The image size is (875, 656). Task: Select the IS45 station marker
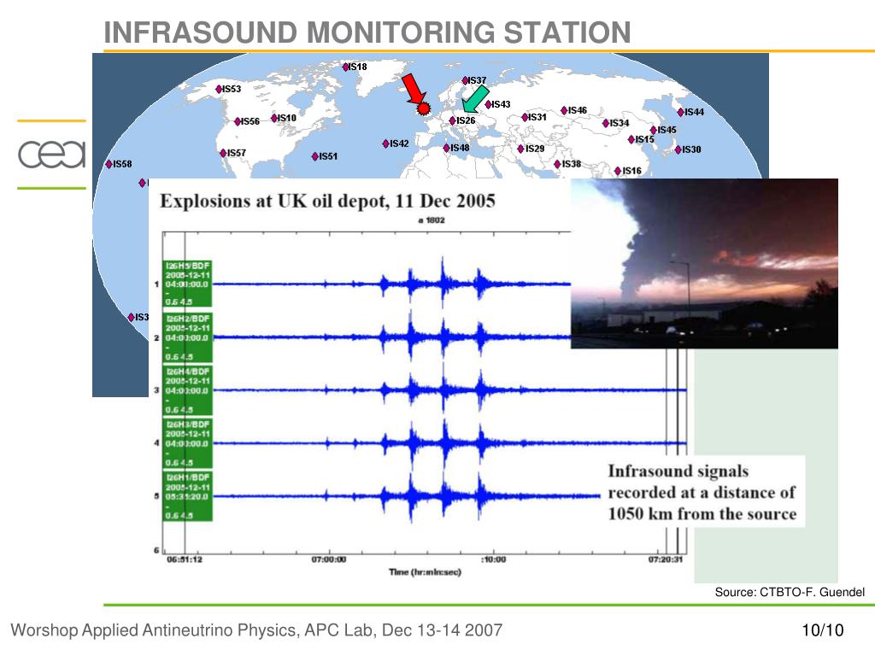pyautogui.click(x=654, y=130)
